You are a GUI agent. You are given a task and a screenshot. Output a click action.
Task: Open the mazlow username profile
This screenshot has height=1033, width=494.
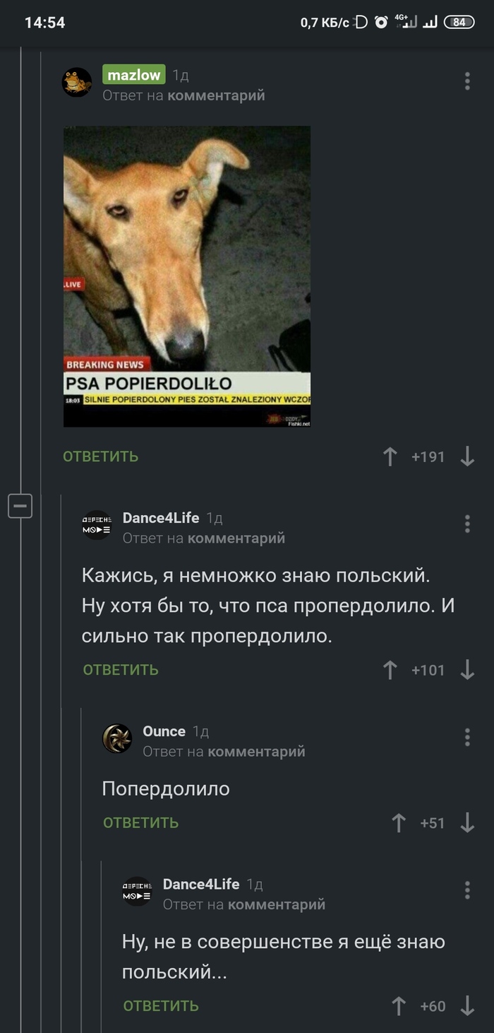[x=134, y=75]
